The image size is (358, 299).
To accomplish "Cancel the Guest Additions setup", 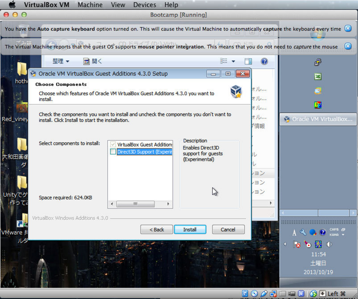I will pos(228,229).
